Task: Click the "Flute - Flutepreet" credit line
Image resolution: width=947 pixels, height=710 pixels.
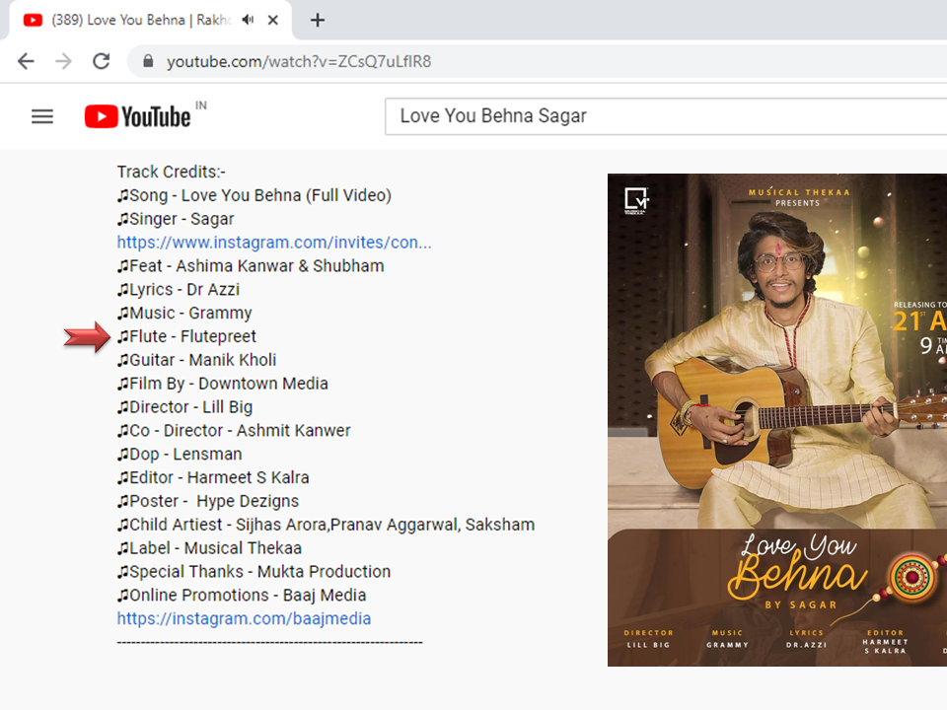Action: point(186,337)
